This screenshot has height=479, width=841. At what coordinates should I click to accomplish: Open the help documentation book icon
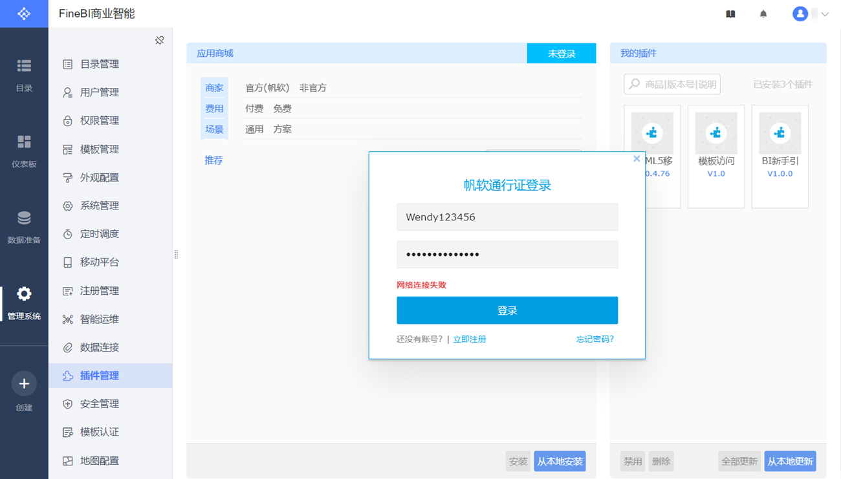730,14
